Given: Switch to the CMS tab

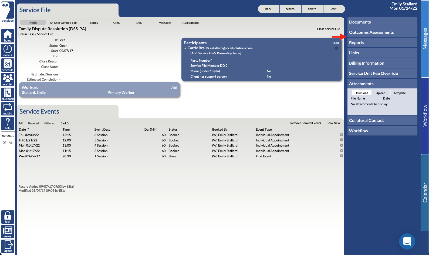Looking at the screenshot, I should click(116, 23).
